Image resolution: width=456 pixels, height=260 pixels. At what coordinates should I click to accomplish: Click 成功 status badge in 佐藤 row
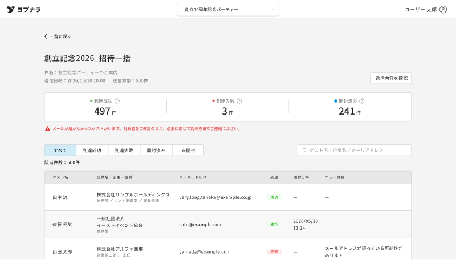click(x=274, y=225)
